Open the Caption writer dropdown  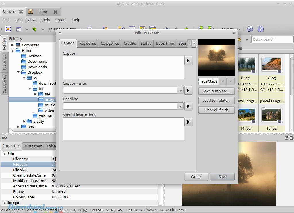pyautogui.click(x=180, y=90)
